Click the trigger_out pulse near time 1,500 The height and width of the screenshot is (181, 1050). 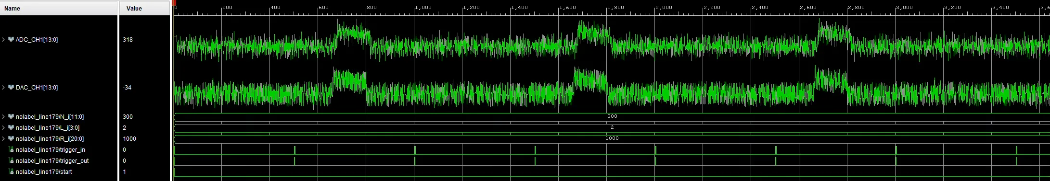tap(535, 161)
